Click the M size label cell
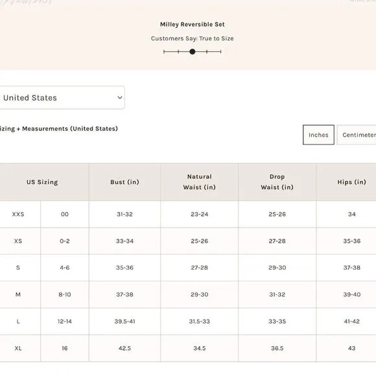Viewport: 376px width, 376px height. (18, 294)
